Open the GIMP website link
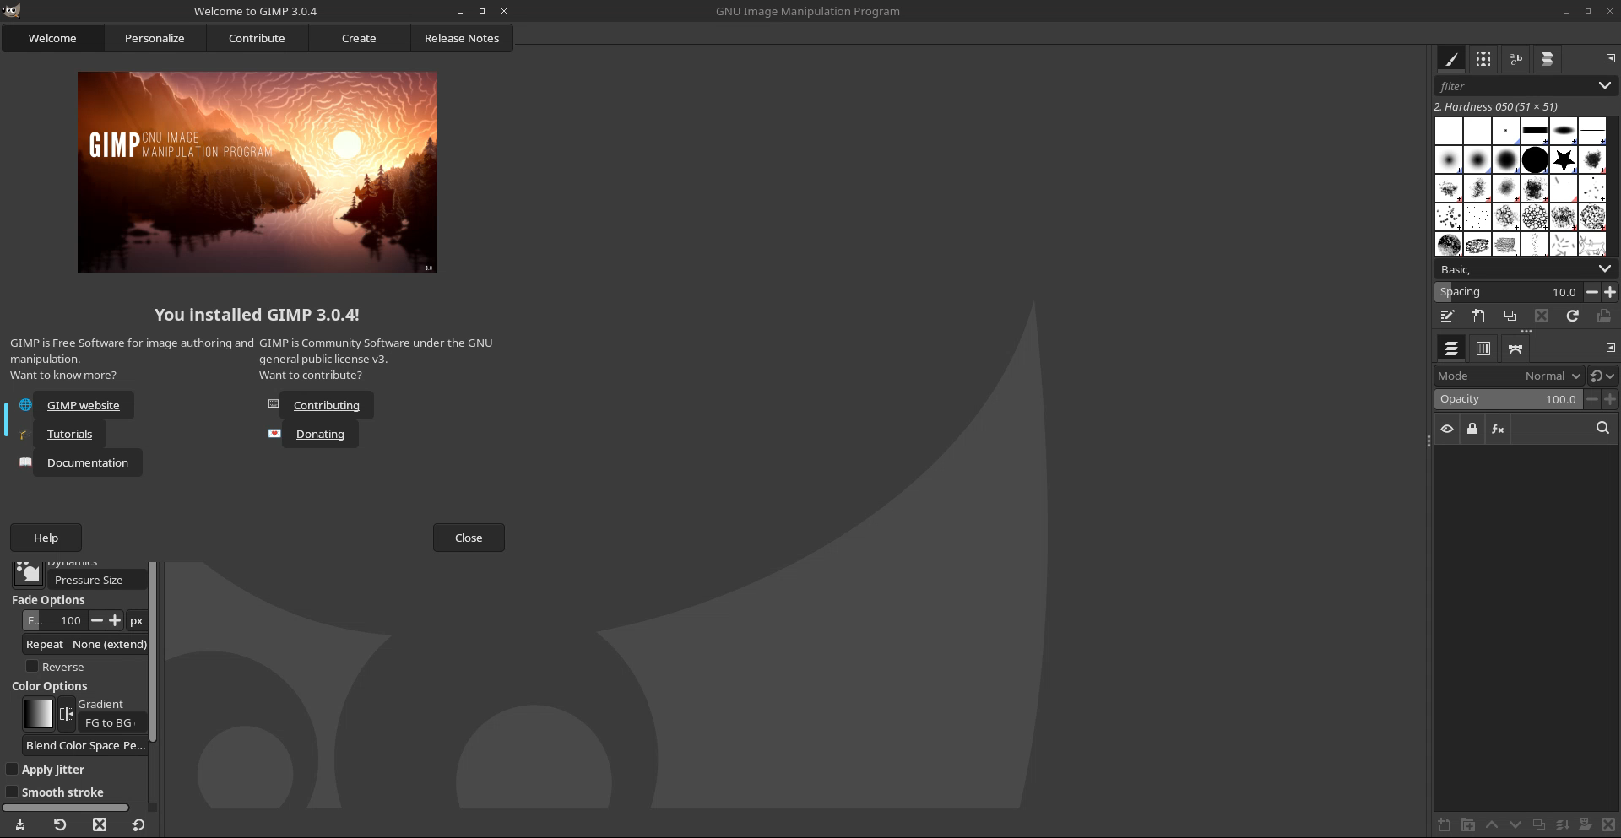1621x838 pixels. click(x=83, y=406)
